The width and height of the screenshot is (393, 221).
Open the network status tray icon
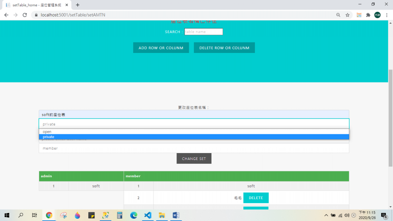coord(340,215)
